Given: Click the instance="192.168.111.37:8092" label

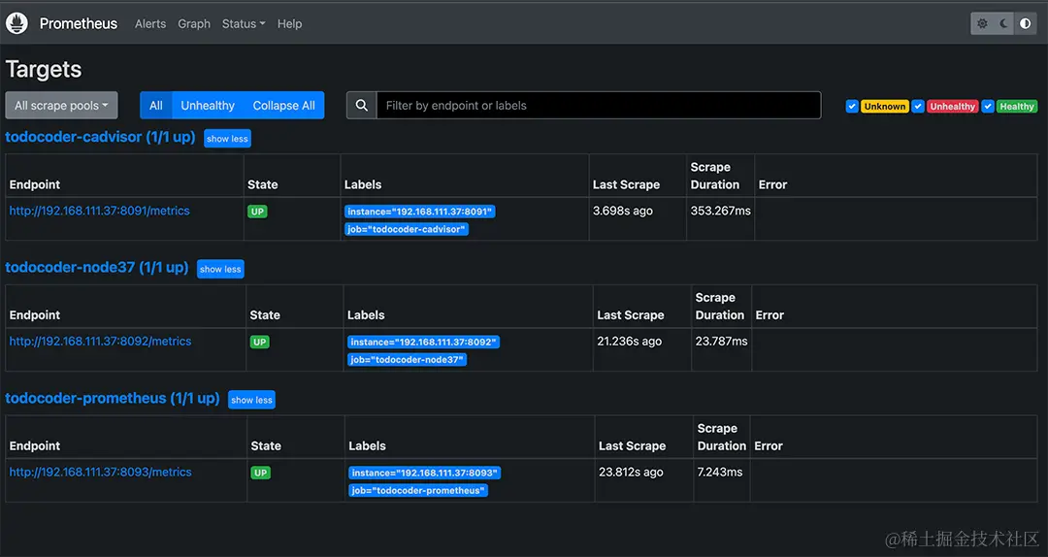Looking at the screenshot, I should [x=423, y=342].
